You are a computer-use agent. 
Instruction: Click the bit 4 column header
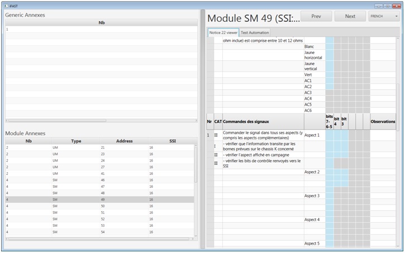(336, 121)
